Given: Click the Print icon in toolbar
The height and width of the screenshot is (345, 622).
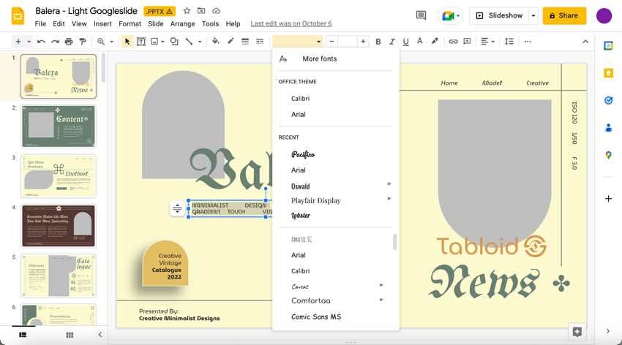Looking at the screenshot, I should 69,42.
